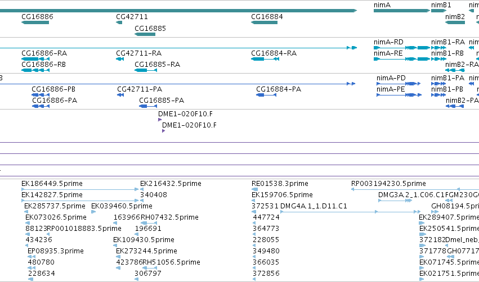The width and height of the screenshot is (479, 282).
Task: Click the teal CG16884 gene bar
Action: [x=264, y=22]
